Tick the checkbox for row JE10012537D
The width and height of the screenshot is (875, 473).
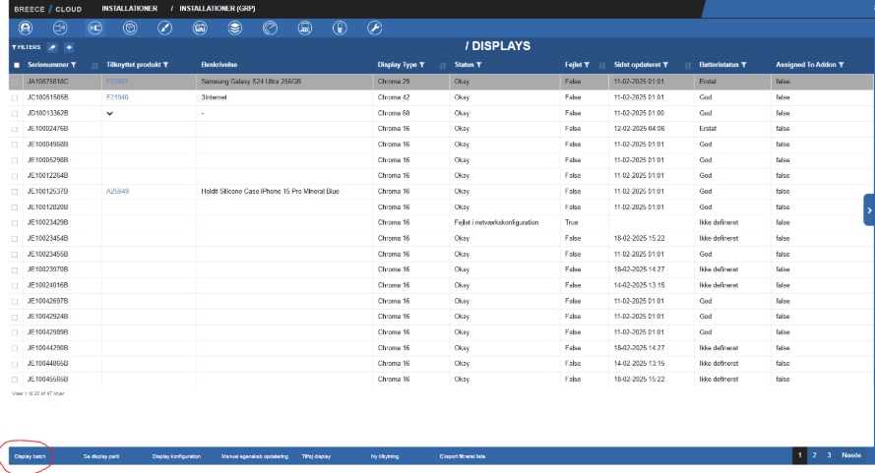(x=15, y=192)
